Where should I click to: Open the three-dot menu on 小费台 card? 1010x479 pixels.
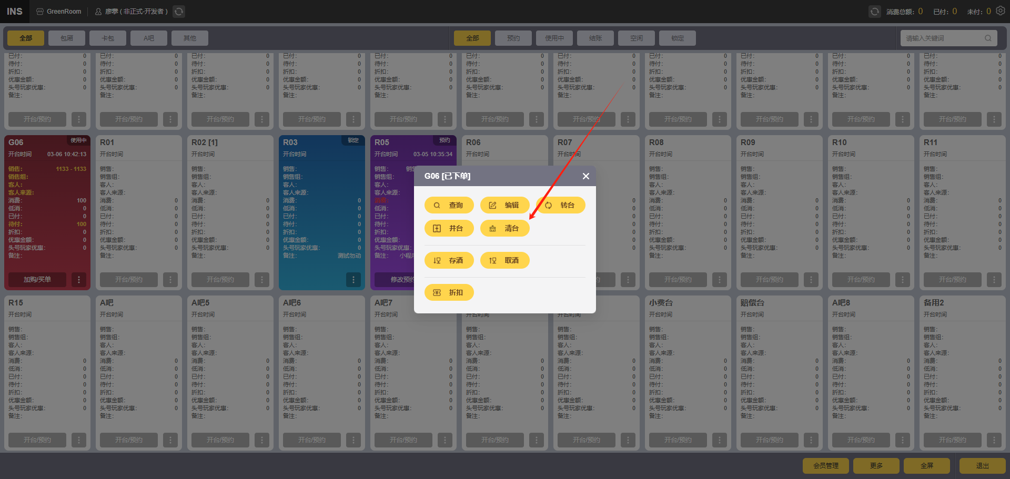[720, 440]
